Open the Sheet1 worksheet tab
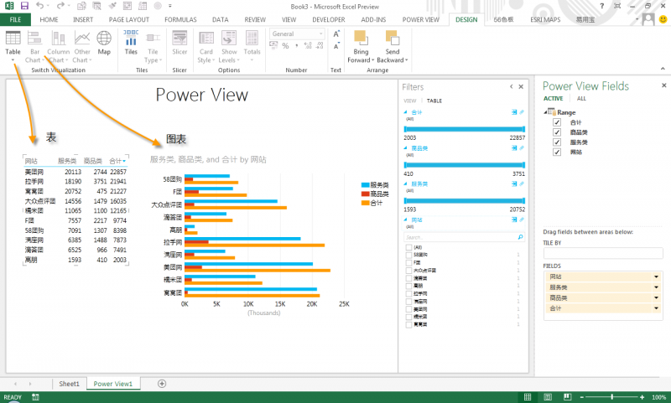This screenshot has width=671, height=403. point(70,384)
